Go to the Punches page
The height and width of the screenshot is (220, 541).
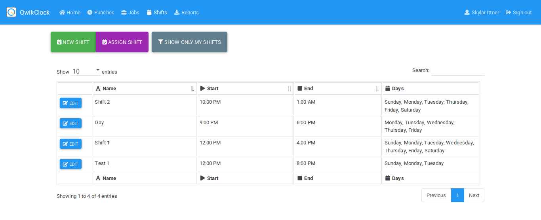click(x=101, y=12)
